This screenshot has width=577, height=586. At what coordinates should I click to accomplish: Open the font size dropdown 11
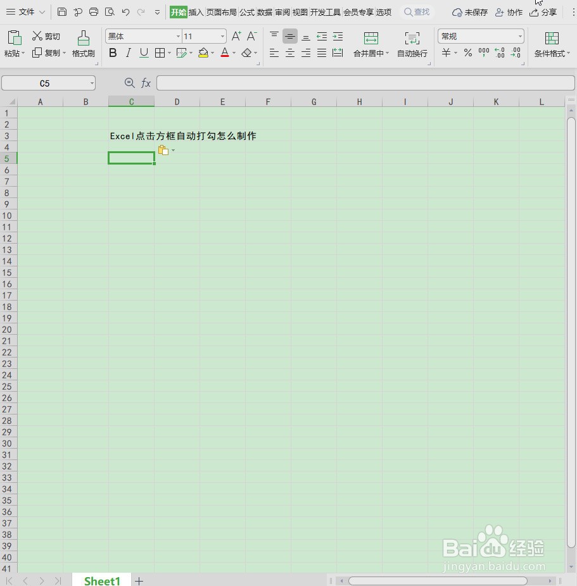coord(222,37)
